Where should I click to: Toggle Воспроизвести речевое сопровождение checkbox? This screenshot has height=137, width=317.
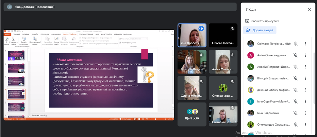coord(81,38)
